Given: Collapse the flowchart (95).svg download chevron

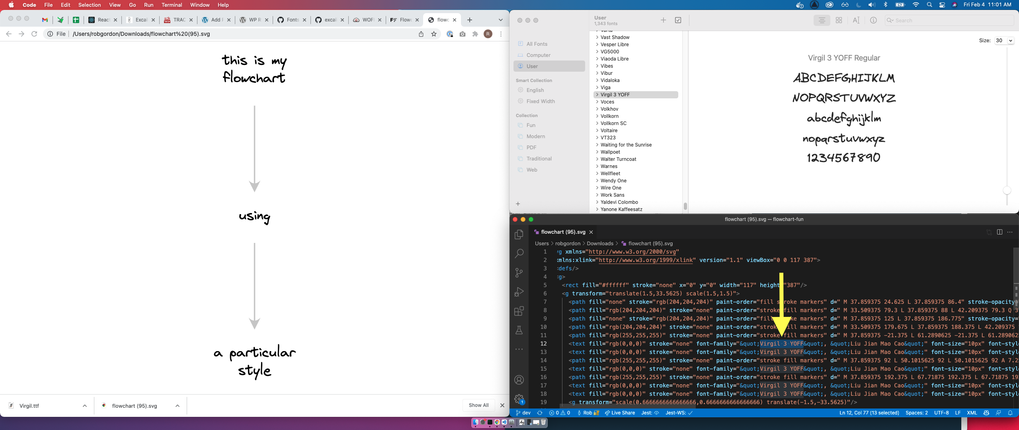Looking at the screenshot, I should click(x=177, y=406).
